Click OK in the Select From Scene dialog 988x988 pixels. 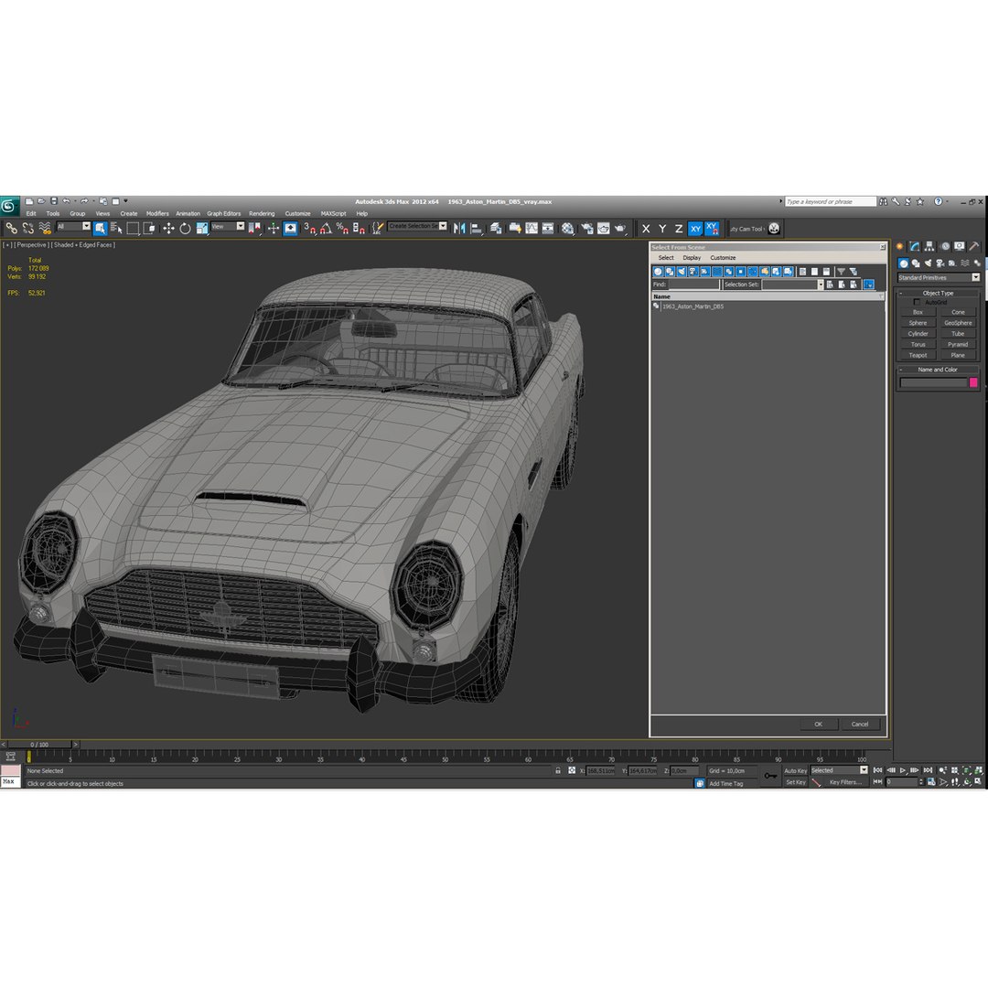pyautogui.click(x=819, y=725)
